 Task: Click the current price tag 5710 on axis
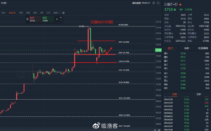tap(158, 50)
